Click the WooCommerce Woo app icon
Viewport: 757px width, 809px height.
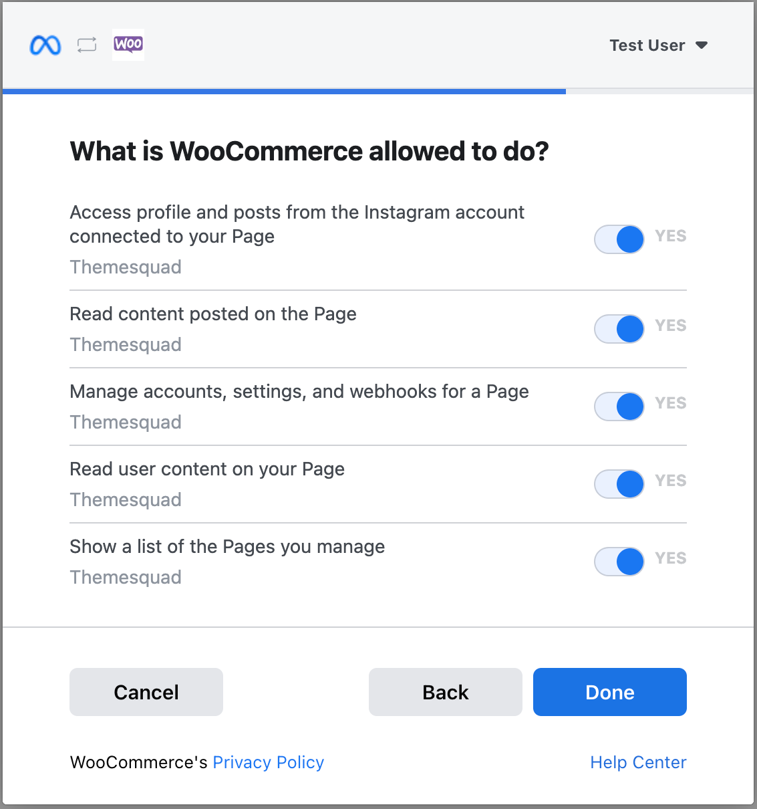coord(128,45)
